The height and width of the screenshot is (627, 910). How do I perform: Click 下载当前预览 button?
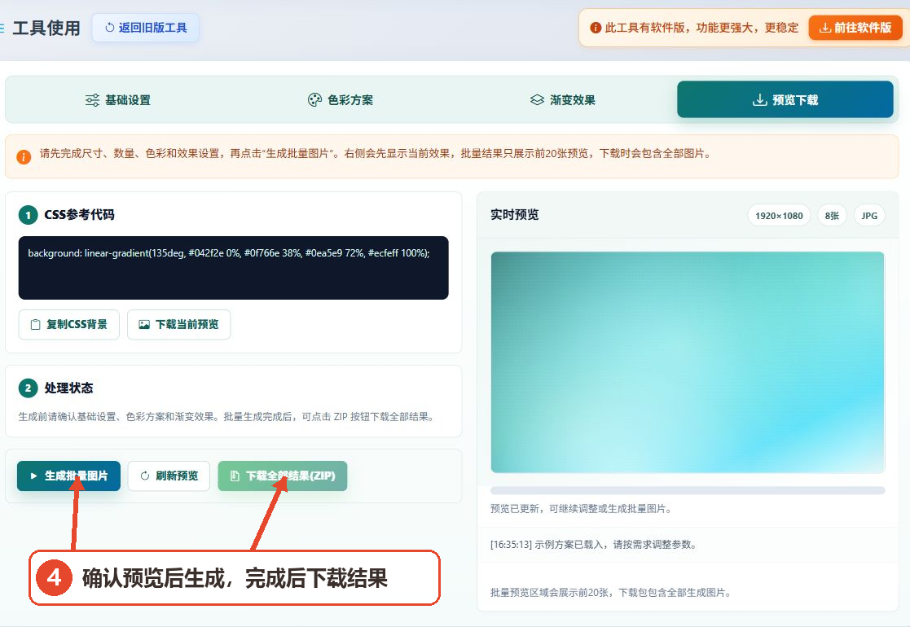(x=178, y=324)
